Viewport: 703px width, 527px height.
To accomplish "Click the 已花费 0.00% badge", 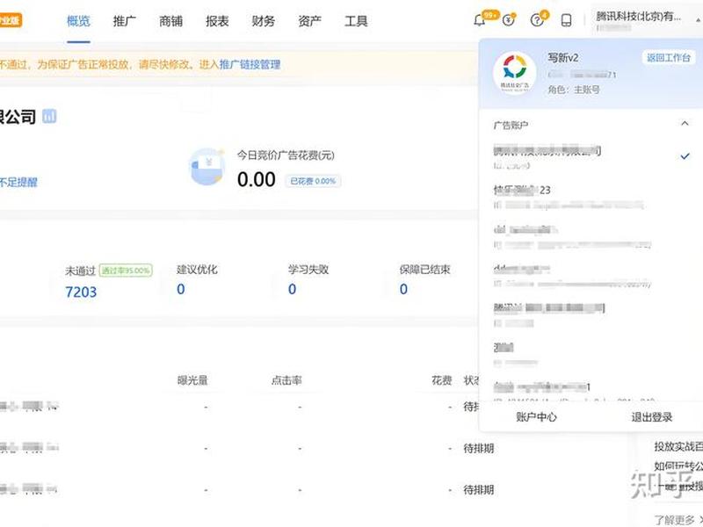I will (313, 181).
